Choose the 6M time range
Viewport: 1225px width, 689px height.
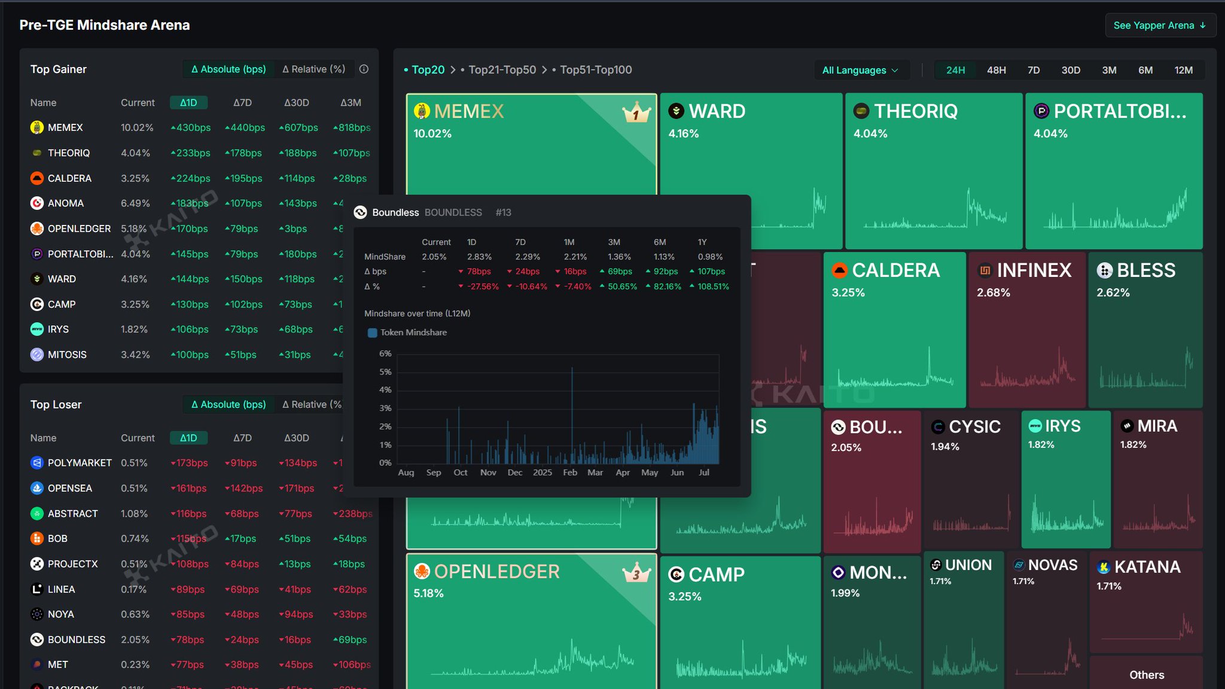[1145, 70]
